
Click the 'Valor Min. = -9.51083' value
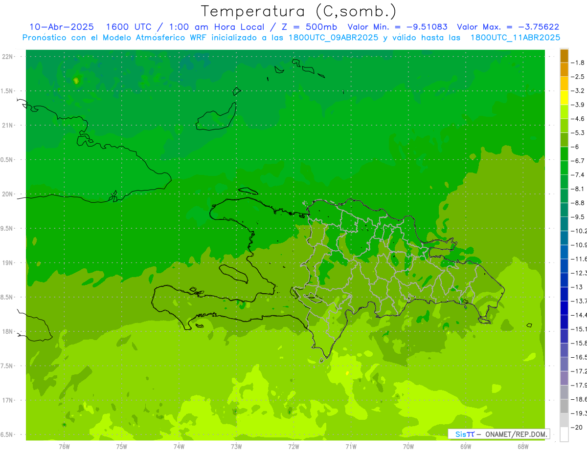pos(398,27)
